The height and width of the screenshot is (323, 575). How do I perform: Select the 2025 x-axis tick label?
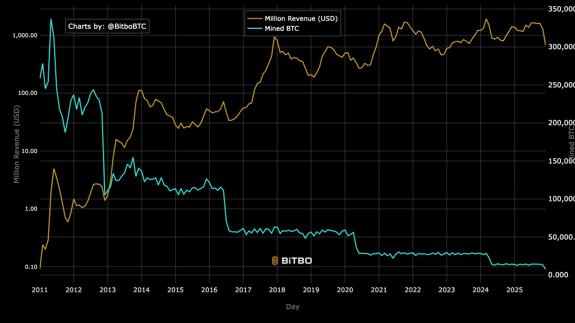click(514, 290)
